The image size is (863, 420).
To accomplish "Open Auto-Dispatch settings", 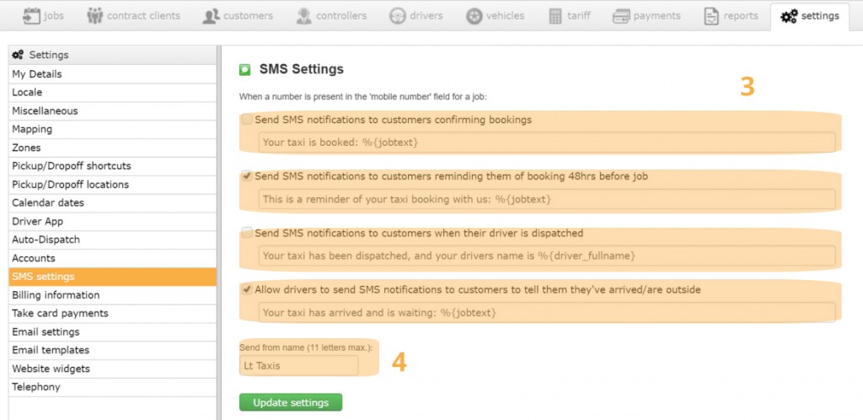I will [113, 240].
